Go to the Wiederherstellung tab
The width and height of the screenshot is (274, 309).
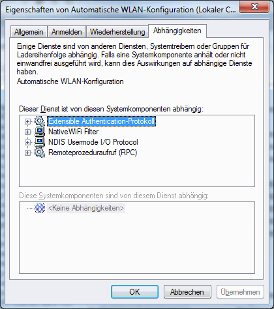coord(117,32)
